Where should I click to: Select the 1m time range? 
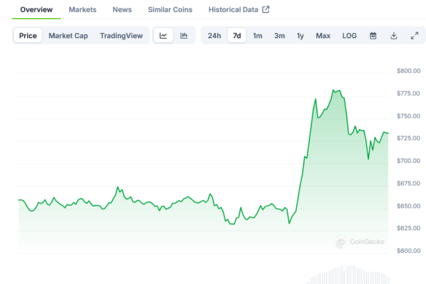[258, 35]
